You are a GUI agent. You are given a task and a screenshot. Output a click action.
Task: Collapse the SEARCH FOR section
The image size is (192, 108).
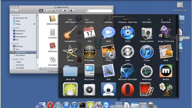click(11, 59)
